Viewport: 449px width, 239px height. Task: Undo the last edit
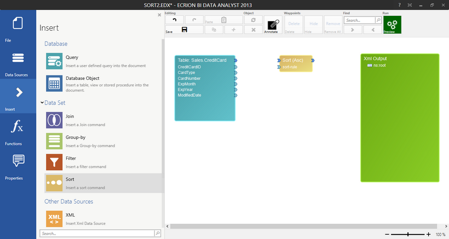pos(174,20)
